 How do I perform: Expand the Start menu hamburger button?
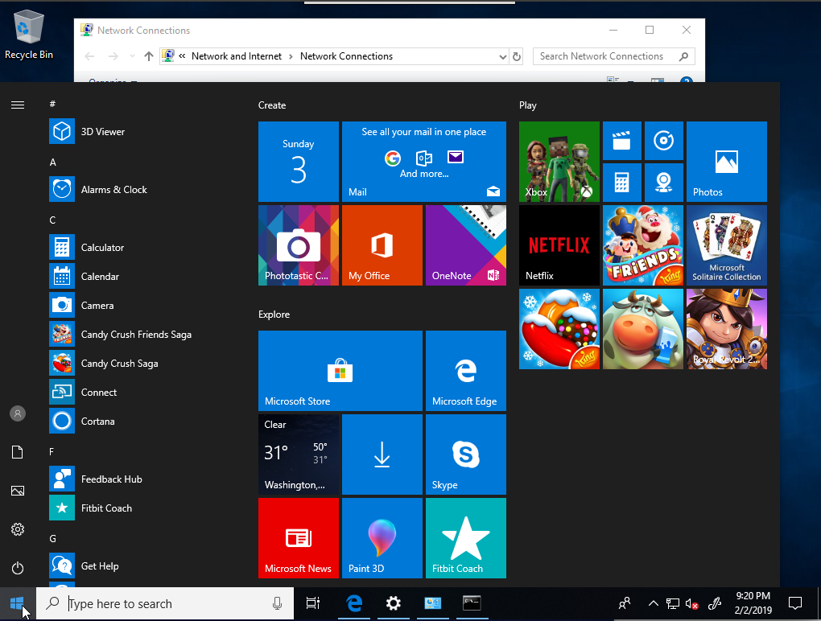[18, 105]
